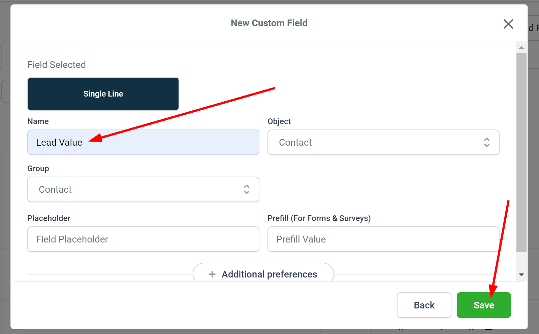Click the Name label above Lead Value
539x334 pixels.
[38, 121]
